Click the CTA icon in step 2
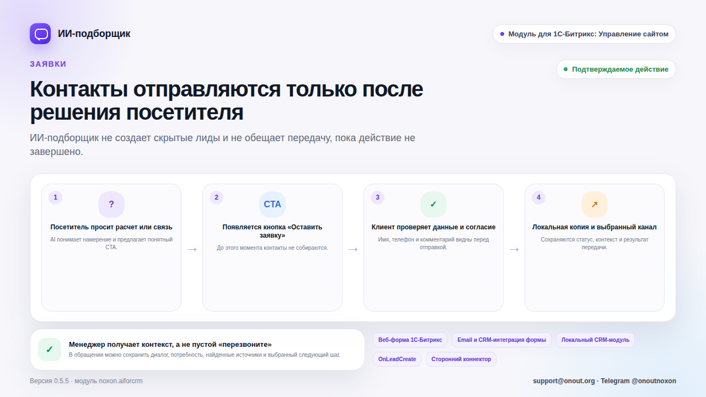706x397 pixels. pyautogui.click(x=272, y=205)
